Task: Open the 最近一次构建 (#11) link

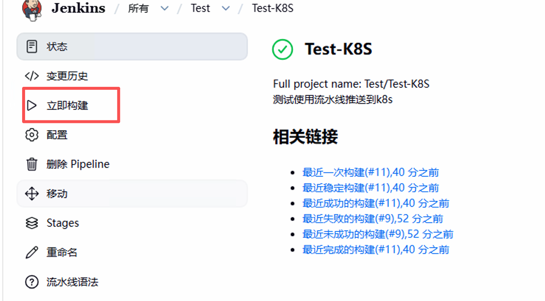Action: click(x=371, y=172)
